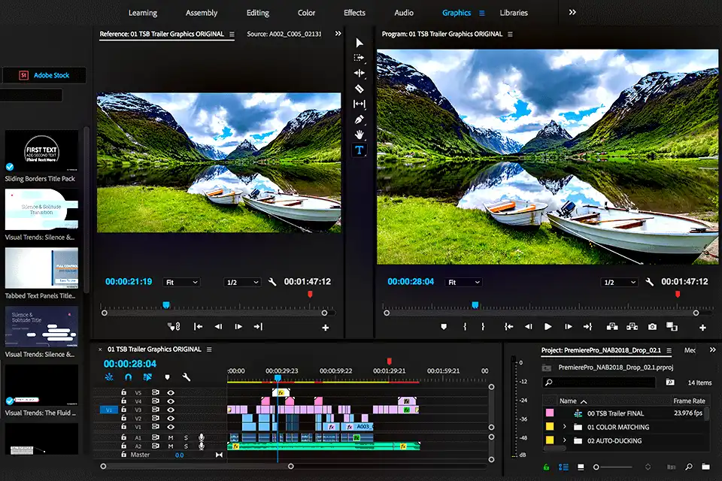Click Lift button in Program monitor
This screenshot has height=481, width=722.
tap(612, 327)
